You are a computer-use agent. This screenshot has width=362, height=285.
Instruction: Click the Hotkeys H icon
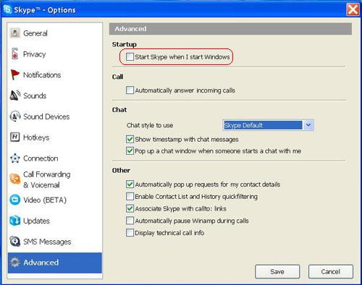pyautogui.click(x=15, y=137)
